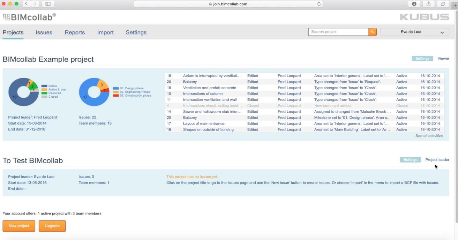This screenshot has height=240, width=458.
Task: Toggle Safari sidebar button
Action: coord(48,4)
